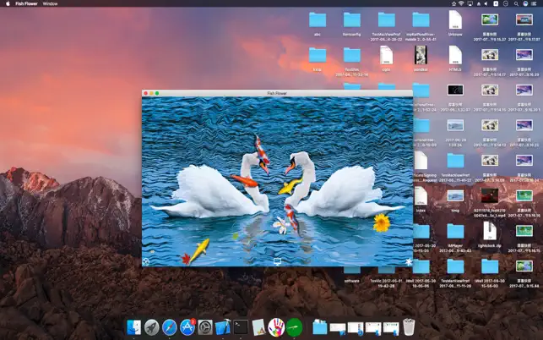Click the snowflake icon in Fish Flower window
543x340 pixels.
409,261
